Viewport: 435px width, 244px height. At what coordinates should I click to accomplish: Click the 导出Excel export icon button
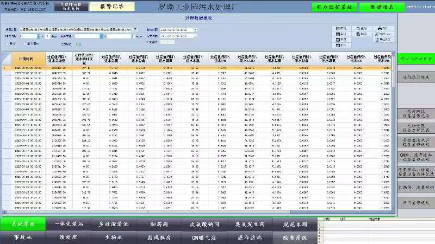pyautogui.click(x=384, y=34)
